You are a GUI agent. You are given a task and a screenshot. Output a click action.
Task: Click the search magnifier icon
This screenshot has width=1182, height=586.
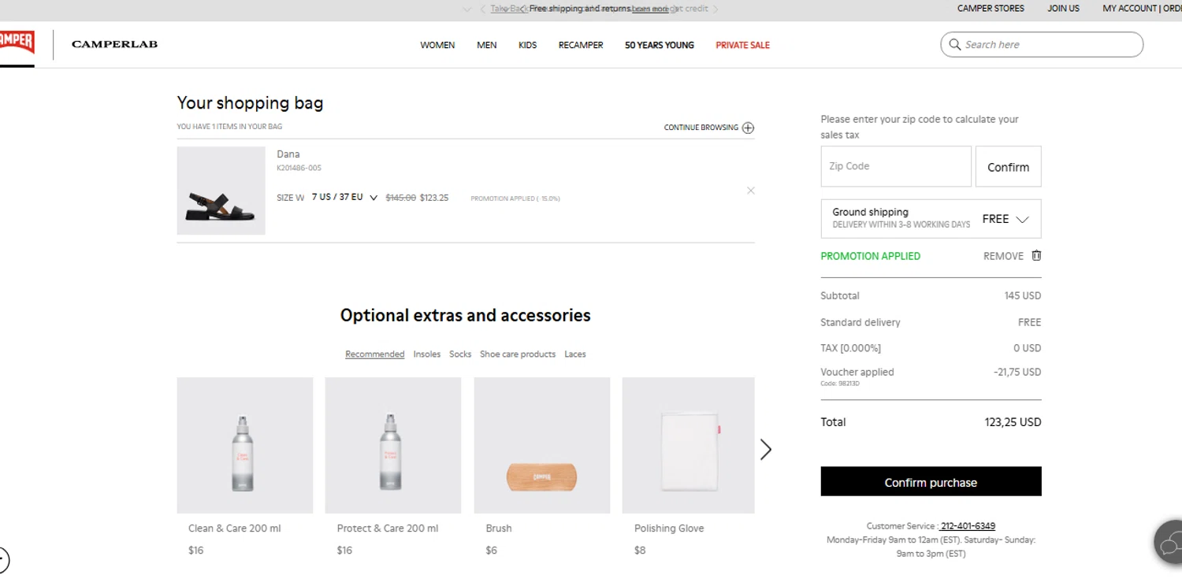[955, 45]
